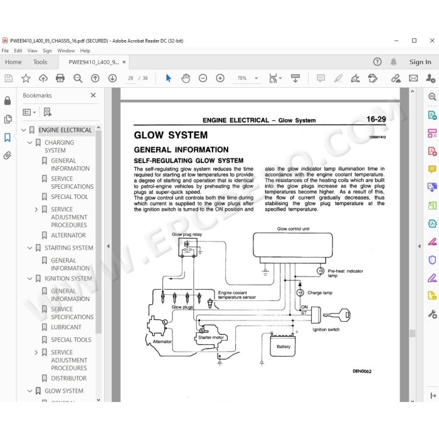This screenshot has width=439, height=439.
Task: Activate the Selection arrow tool
Action: 168,78
